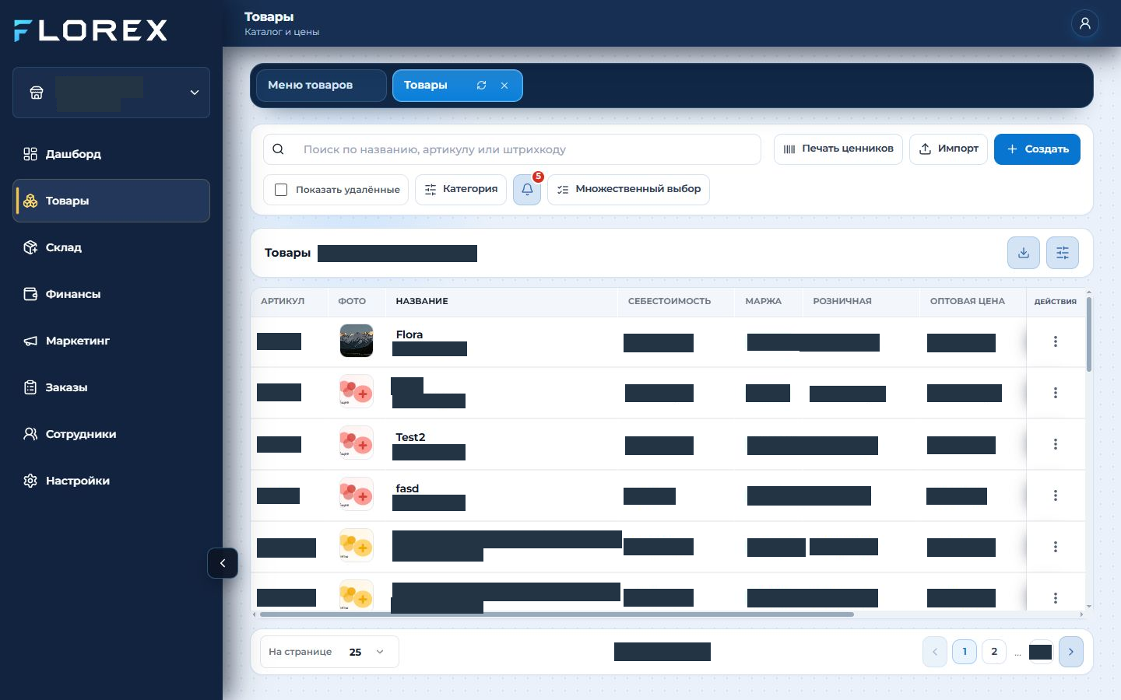The image size is (1121, 700).
Task: Open notifications bell with badge 5
Action: coord(527,190)
